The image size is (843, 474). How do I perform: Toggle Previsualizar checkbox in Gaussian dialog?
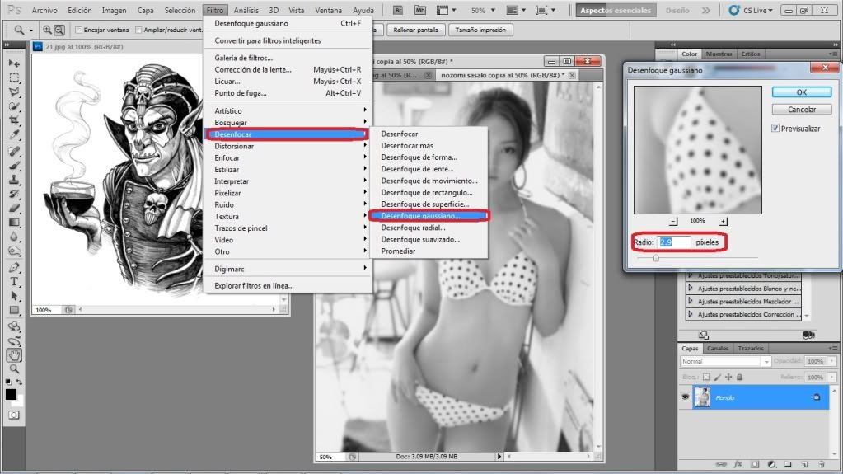tap(775, 128)
